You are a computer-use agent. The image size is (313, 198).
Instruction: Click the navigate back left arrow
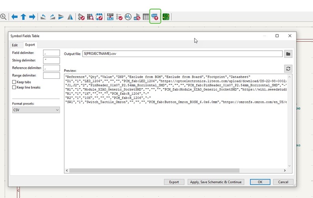[14, 17]
